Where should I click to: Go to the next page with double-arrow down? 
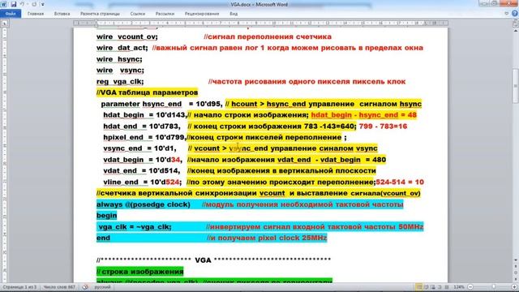point(516,279)
